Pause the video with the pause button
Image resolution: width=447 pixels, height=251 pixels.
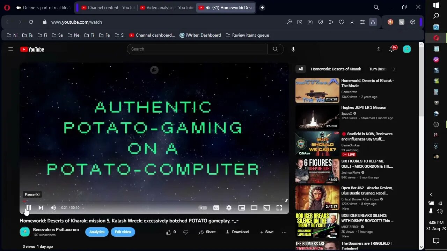click(x=29, y=208)
